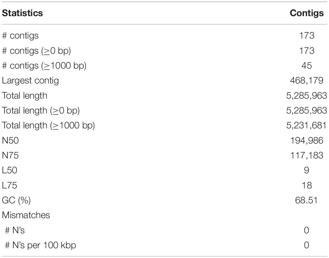
Task: Click the value 45 in Contigs column
Action: point(307,65)
